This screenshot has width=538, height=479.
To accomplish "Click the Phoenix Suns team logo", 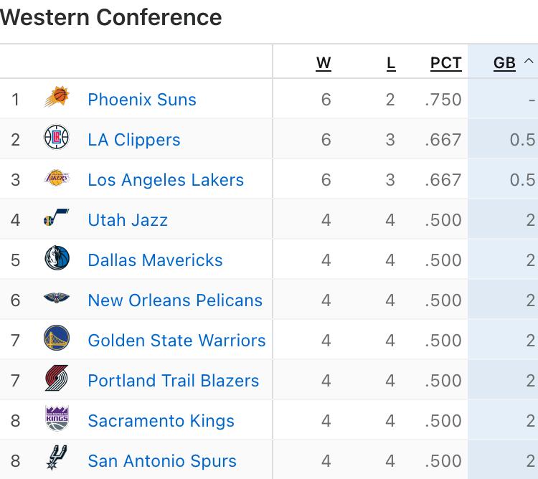I will tap(57, 98).
